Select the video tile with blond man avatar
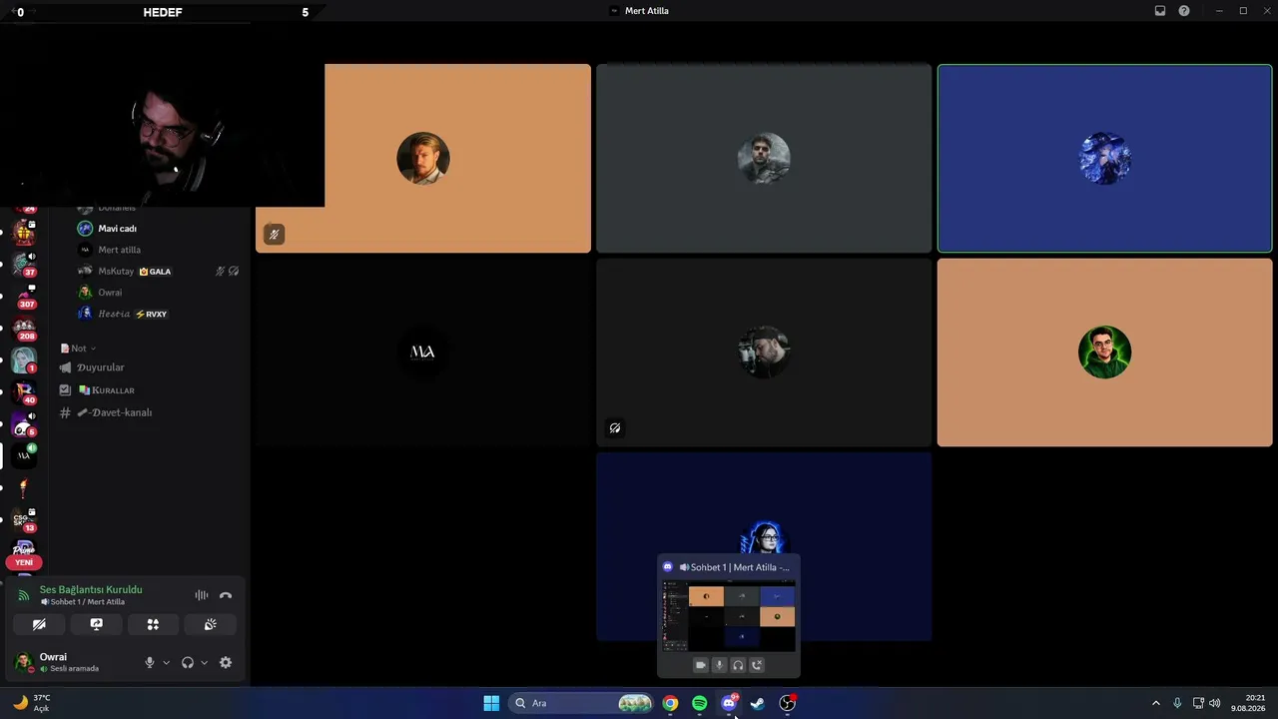1278x719 pixels. click(423, 159)
